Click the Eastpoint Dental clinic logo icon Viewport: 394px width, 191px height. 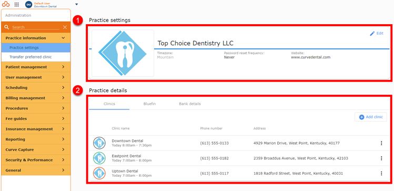pyautogui.click(x=99, y=158)
